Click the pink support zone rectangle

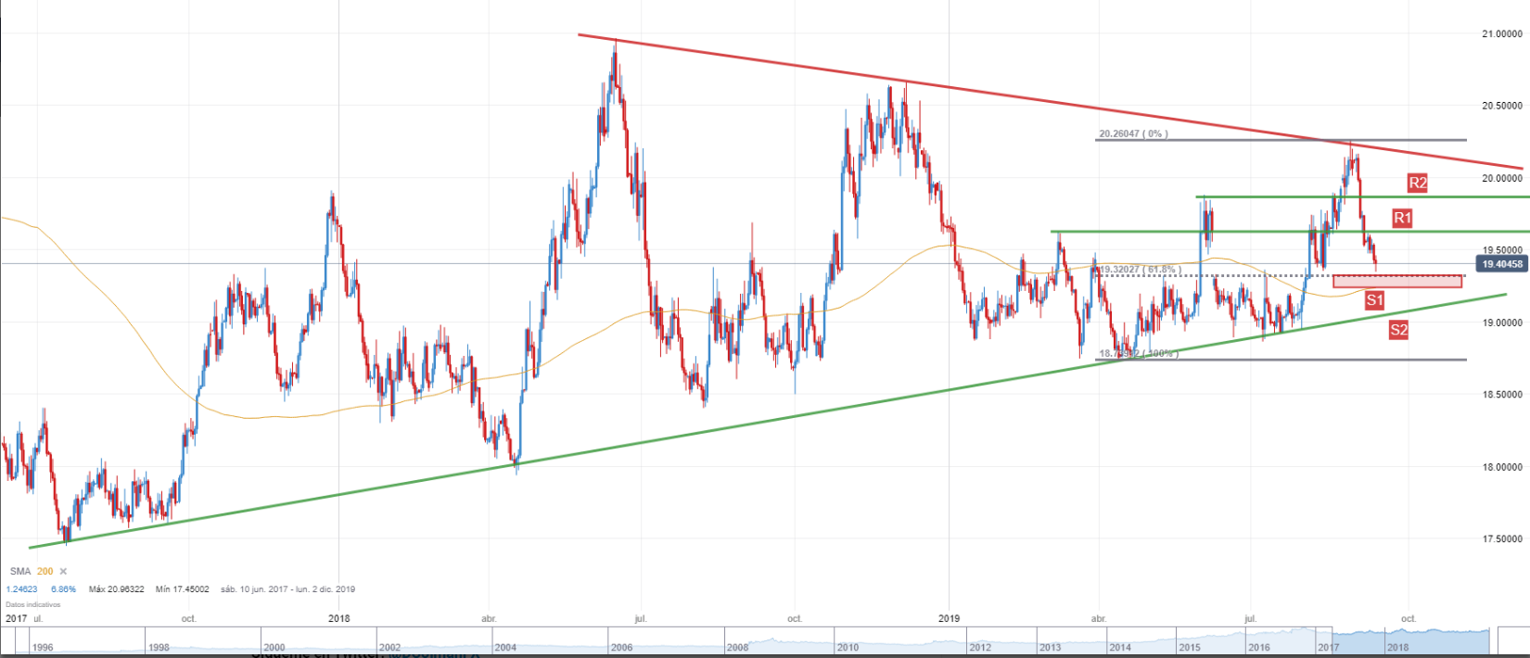(1396, 281)
